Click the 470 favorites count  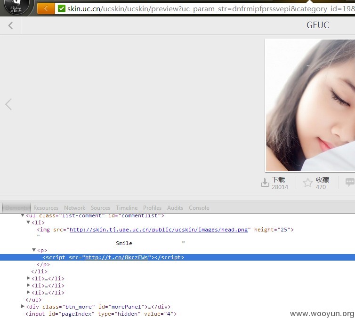[x=321, y=187]
